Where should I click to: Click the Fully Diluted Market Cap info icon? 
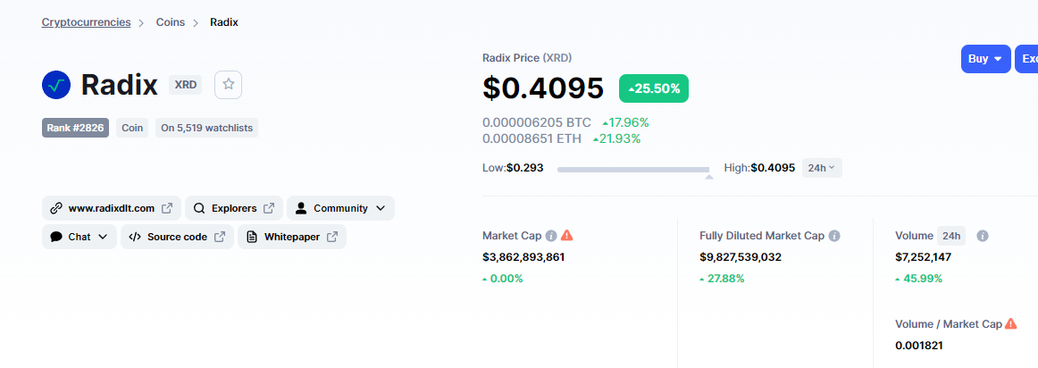[834, 236]
